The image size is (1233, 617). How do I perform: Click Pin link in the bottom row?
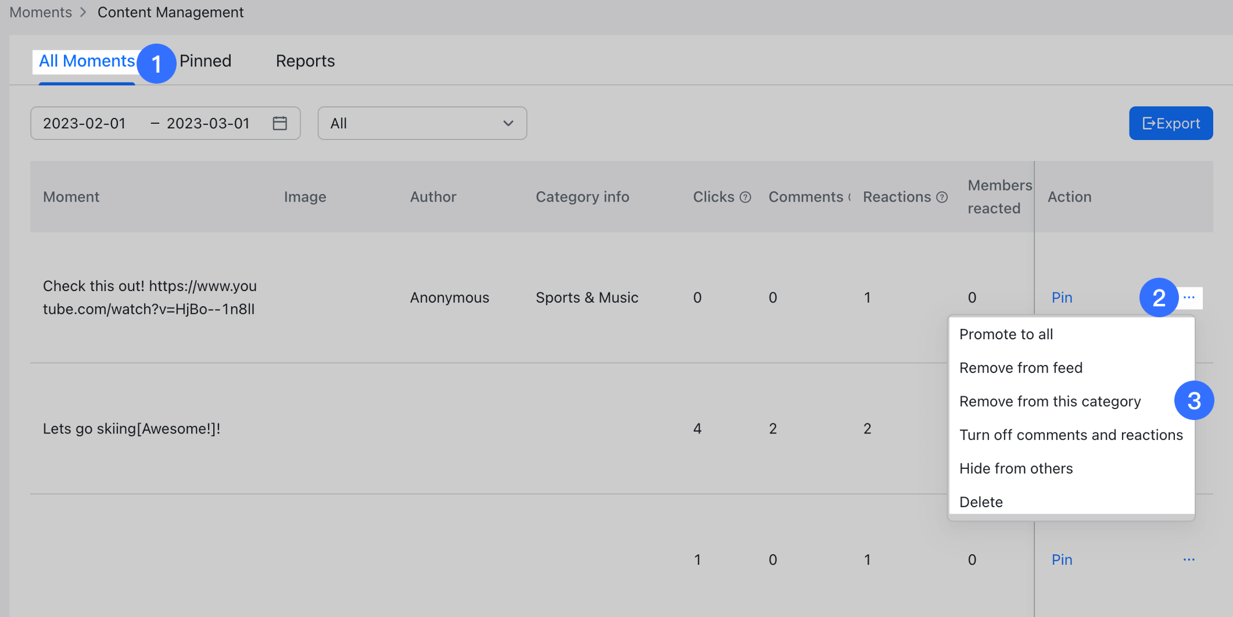click(1062, 559)
